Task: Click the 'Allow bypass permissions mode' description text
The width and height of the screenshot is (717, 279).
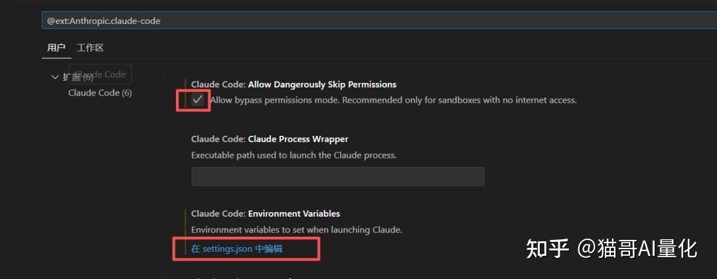Action: pyautogui.click(x=393, y=100)
